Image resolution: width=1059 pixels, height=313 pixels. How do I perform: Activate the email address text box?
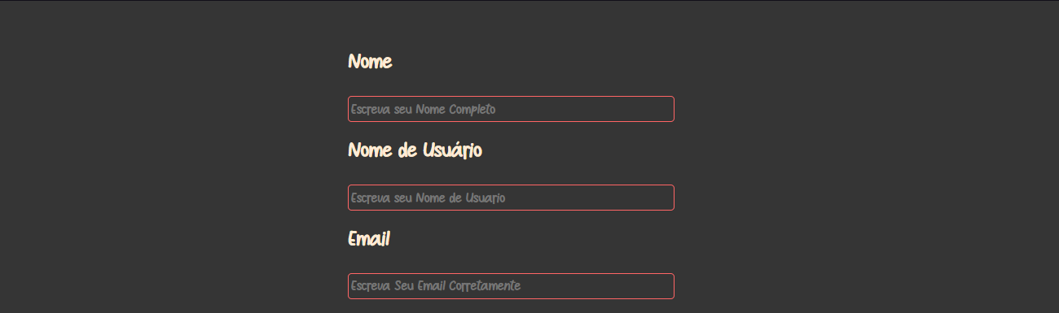click(511, 286)
